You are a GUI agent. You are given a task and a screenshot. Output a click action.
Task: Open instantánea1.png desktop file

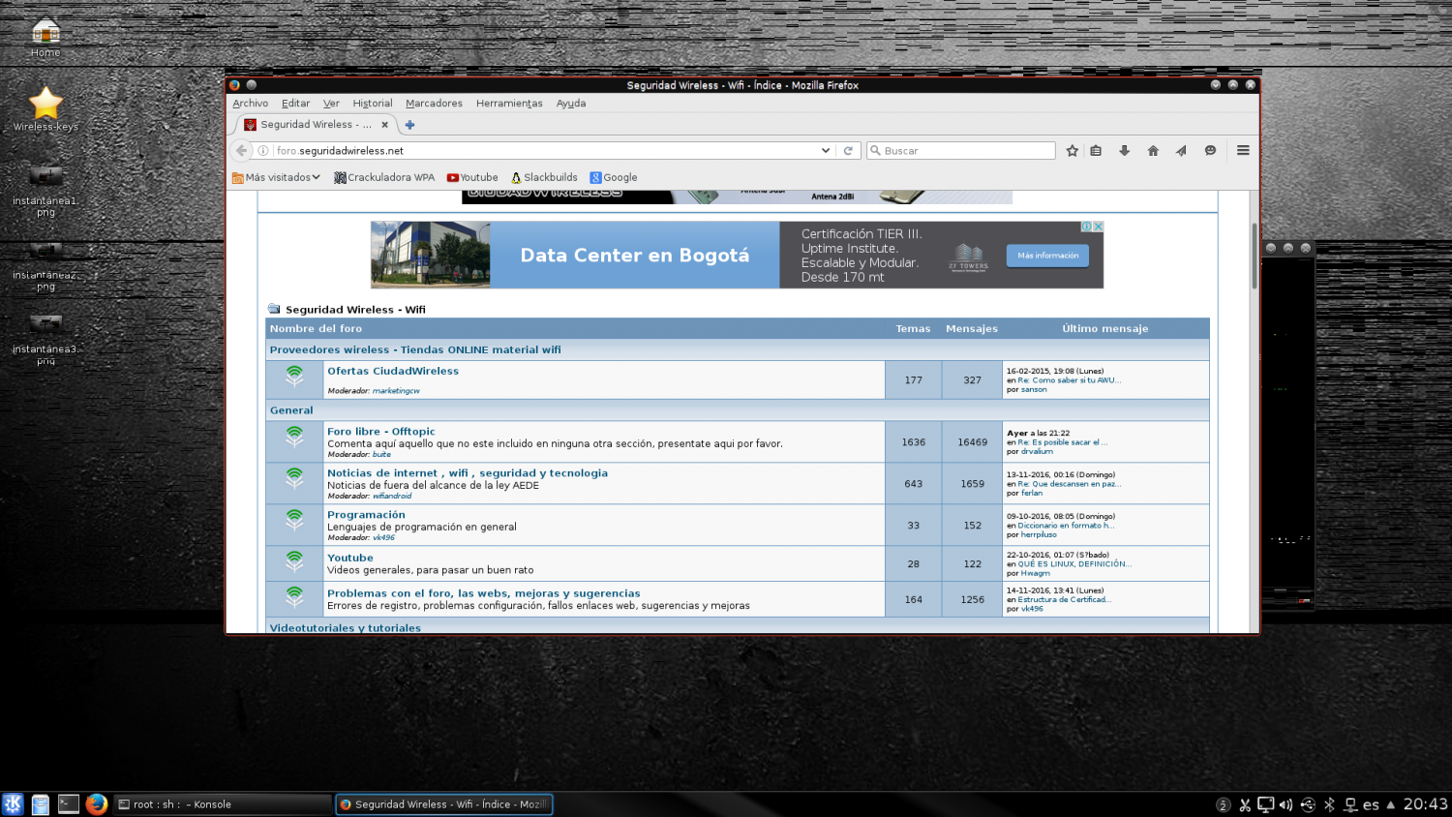click(45, 190)
